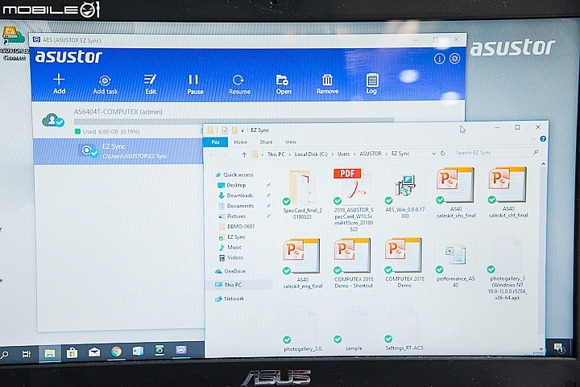Select Desktop in navigation pane
Screen dimensions: 580x387
click(232, 185)
